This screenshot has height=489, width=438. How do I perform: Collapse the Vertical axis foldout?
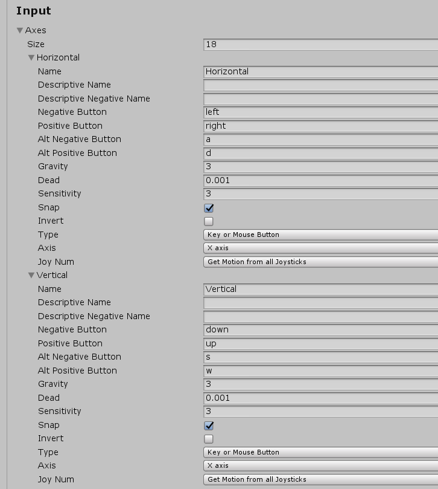pyautogui.click(x=31, y=275)
